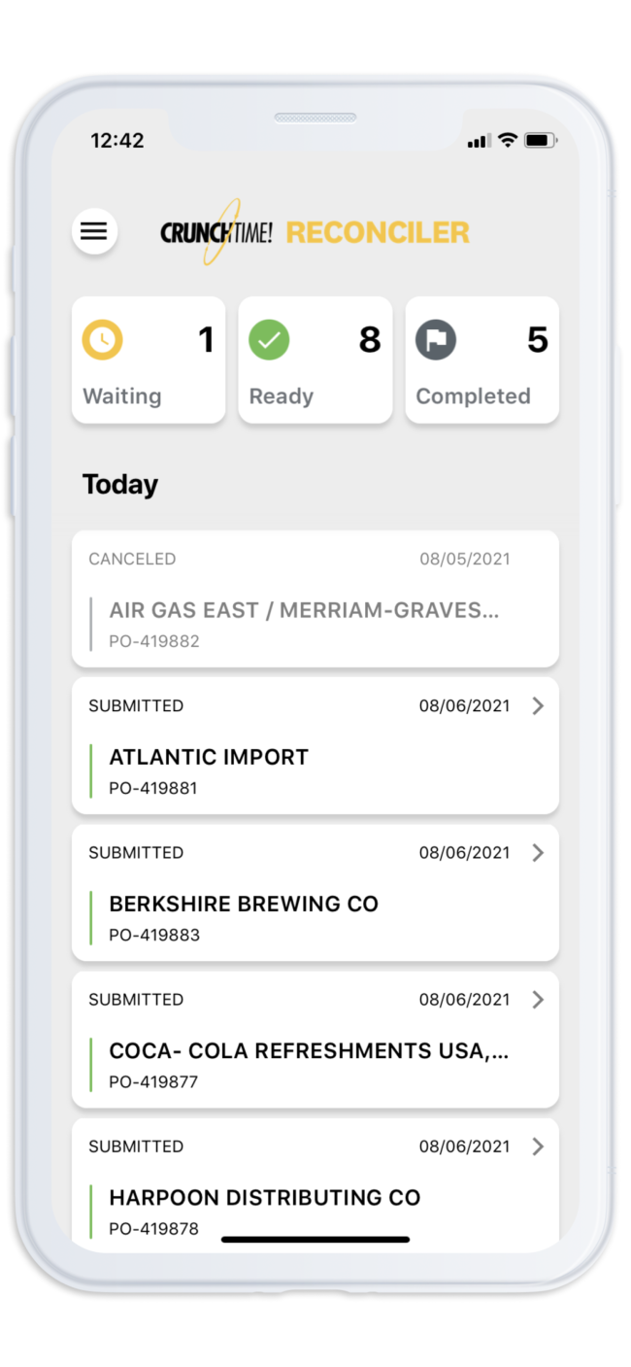Open COCA- COLA REFRESHMENTS USA order
Screen dimensions: 631x1367
pos(315,1040)
